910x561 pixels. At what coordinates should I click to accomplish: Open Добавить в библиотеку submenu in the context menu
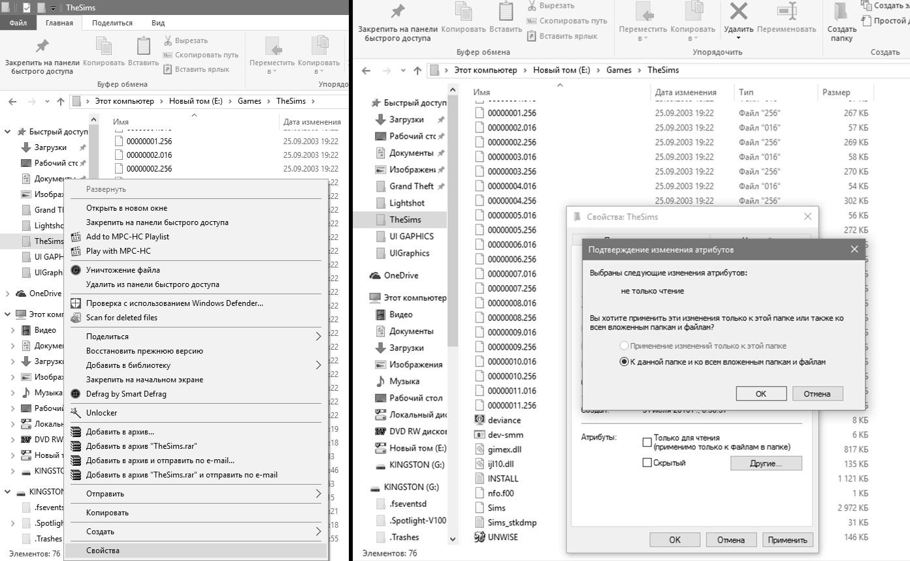click(x=196, y=365)
